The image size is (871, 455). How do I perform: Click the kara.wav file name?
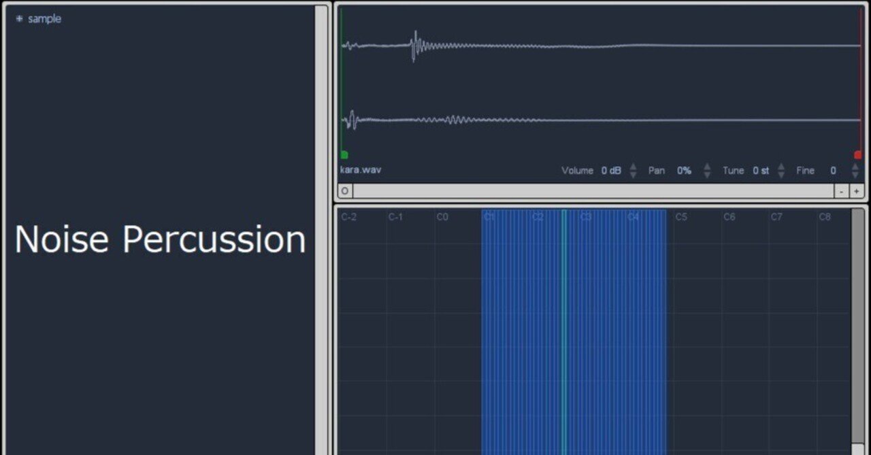point(361,170)
